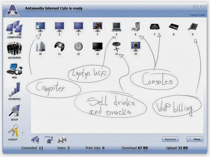Viewport: 210px width, 157px height.
Task: Select the clock station number 12
Action: click(x=79, y=46)
